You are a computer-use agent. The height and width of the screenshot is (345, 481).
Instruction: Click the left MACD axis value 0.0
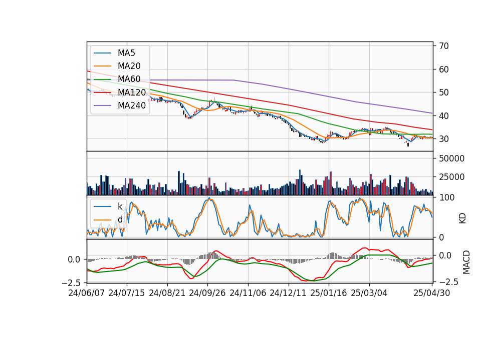74,259
